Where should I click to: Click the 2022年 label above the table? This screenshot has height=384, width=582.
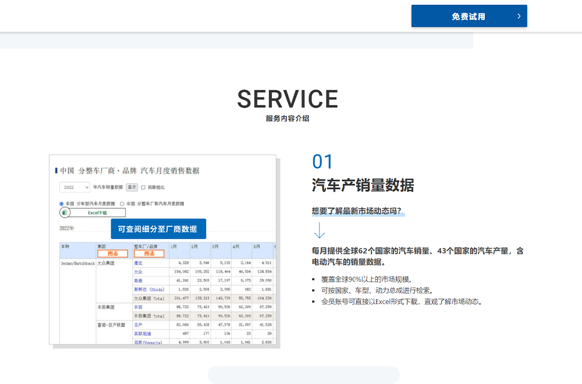click(67, 228)
